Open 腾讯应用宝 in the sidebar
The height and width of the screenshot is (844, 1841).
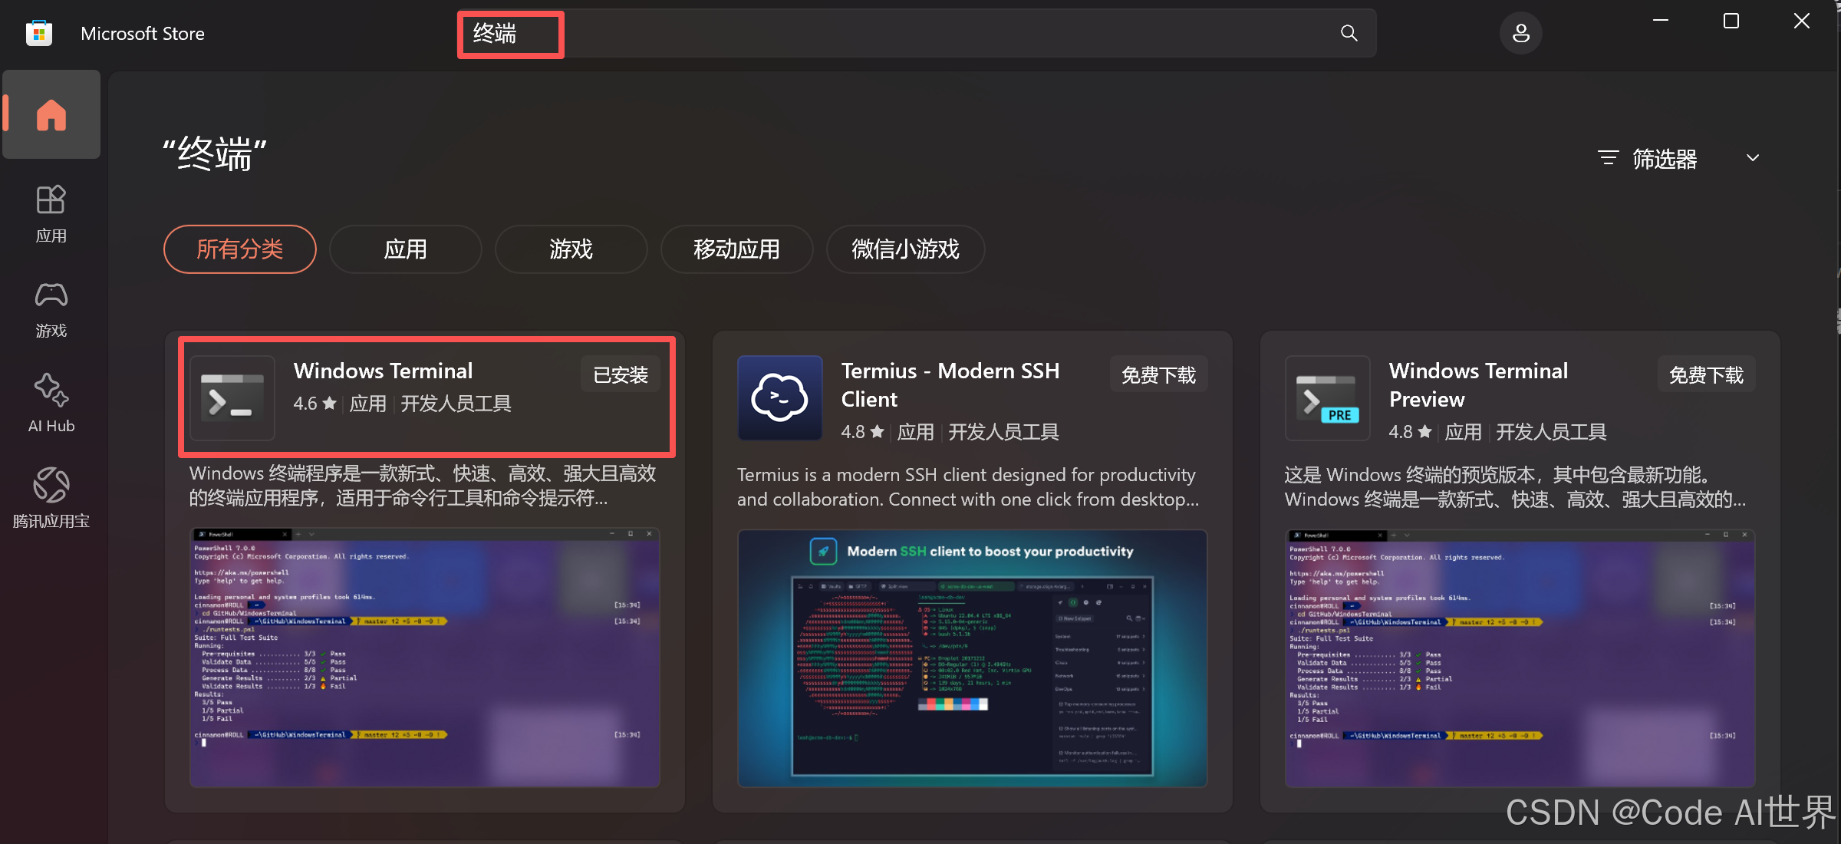tap(51, 497)
